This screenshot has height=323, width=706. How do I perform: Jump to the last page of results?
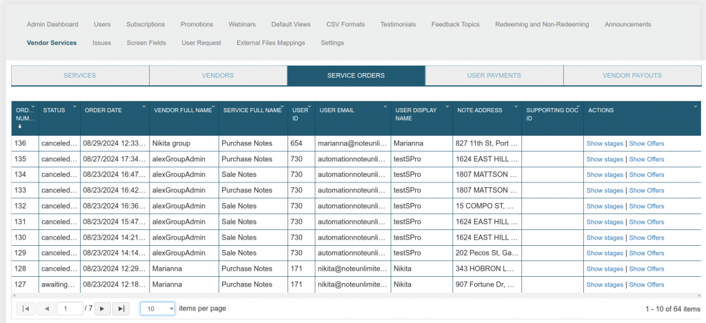(120, 309)
